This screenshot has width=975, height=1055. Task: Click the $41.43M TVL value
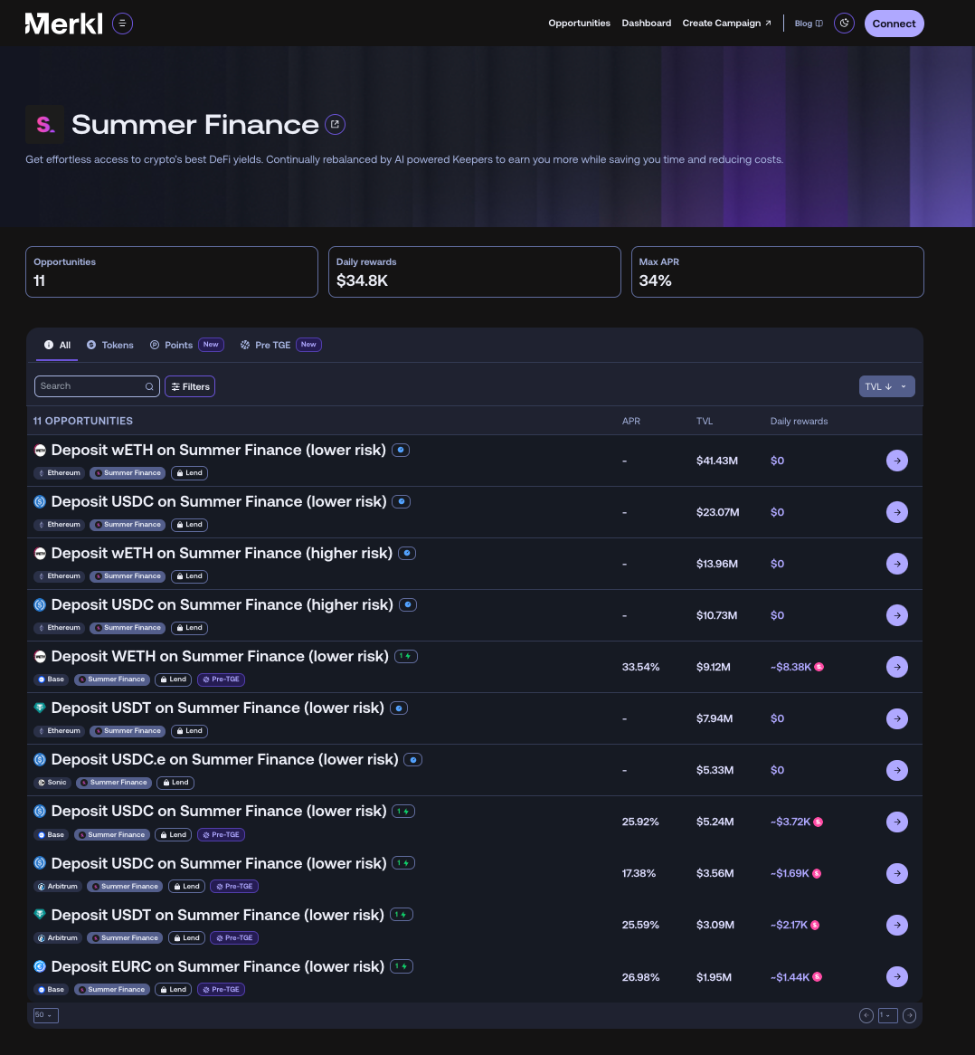[x=717, y=461]
